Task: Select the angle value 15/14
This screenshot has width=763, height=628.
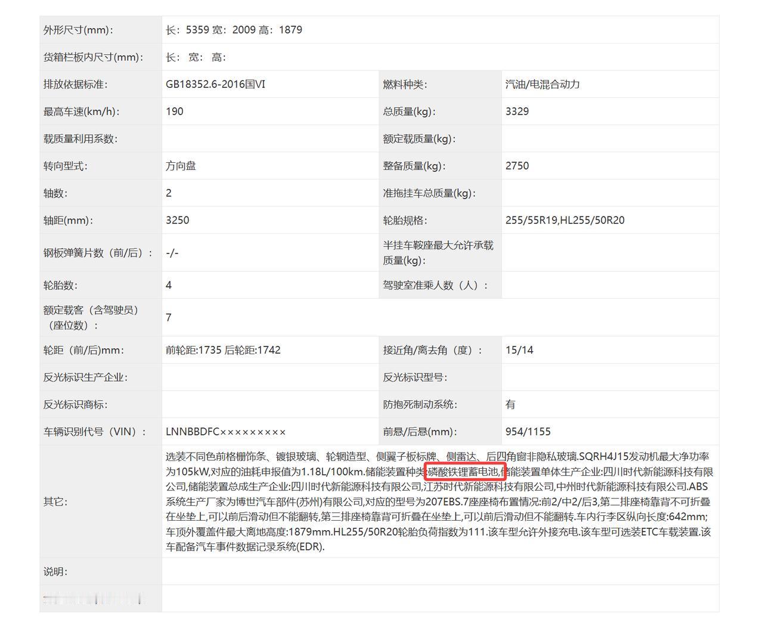Action: (x=519, y=351)
